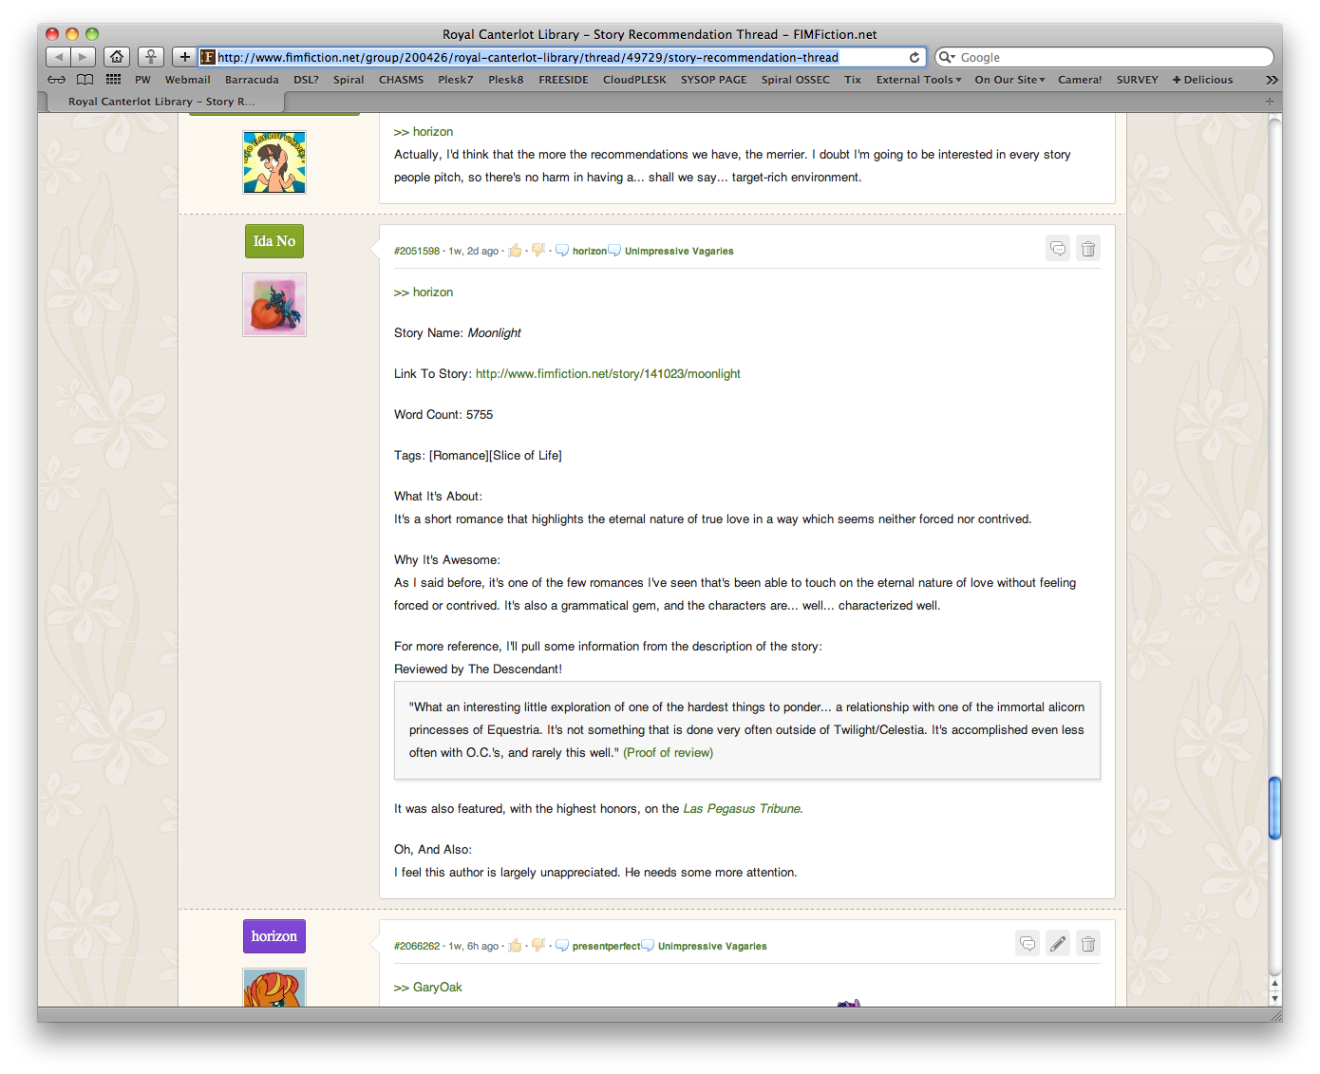Edit horizon's post with the pencil icon
1320x1074 pixels.
coord(1058,944)
